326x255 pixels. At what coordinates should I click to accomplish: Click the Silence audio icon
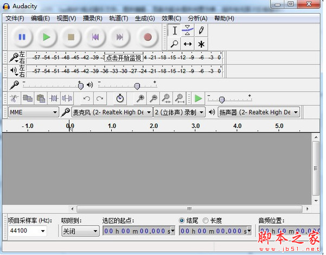[67, 98]
